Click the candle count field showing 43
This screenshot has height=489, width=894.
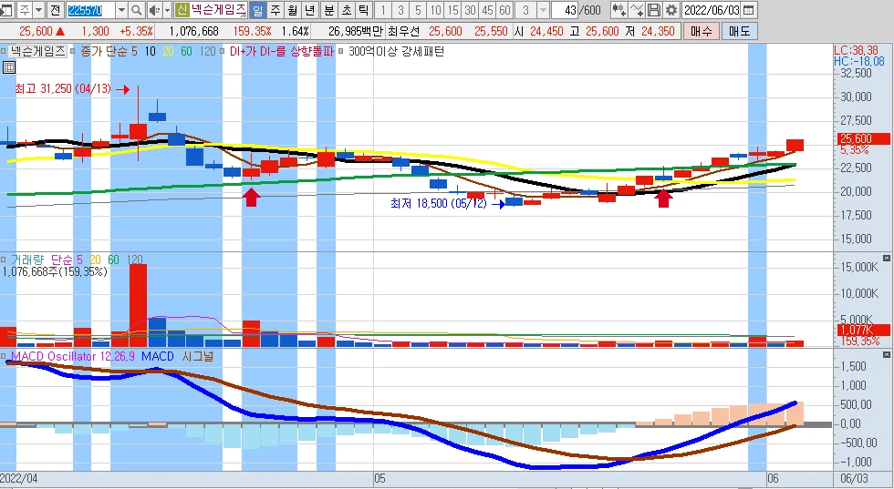(x=565, y=10)
